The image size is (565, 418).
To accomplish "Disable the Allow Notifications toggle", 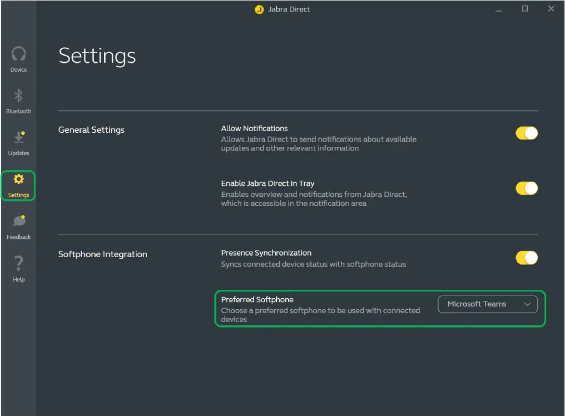I will click(x=527, y=133).
